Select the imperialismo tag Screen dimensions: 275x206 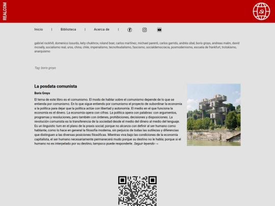coord(99,47)
